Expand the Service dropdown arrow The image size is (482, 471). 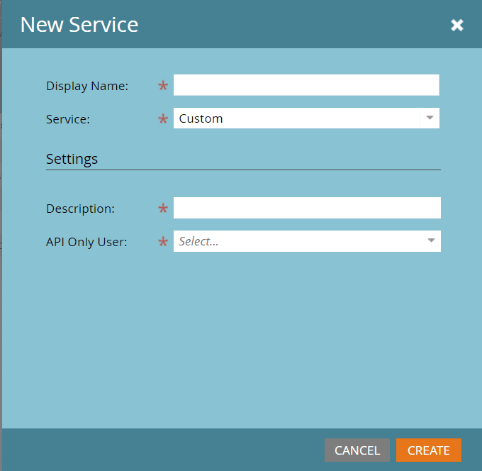coord(430,118)
